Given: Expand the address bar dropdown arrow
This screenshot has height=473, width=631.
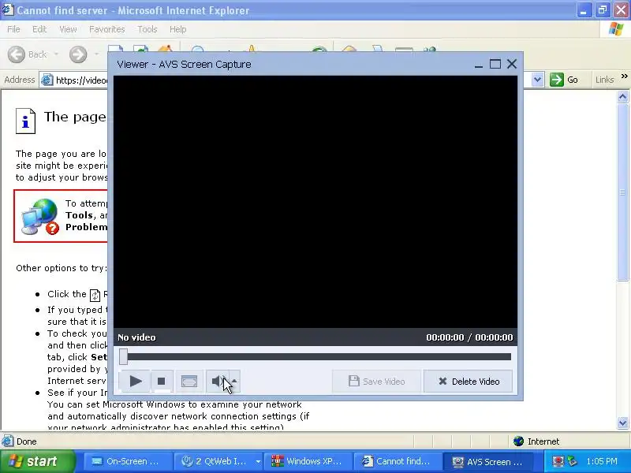Looking at the screenshot, I should coord(537,80).
